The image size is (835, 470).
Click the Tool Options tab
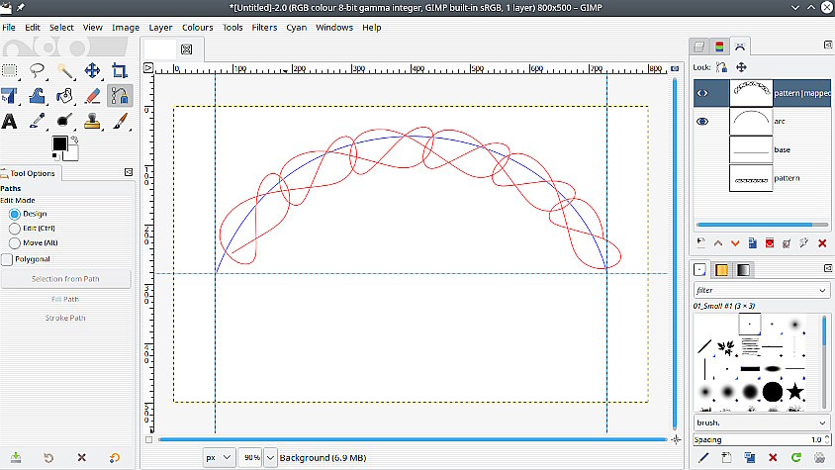pyautogui.click(x=34, y=173)
